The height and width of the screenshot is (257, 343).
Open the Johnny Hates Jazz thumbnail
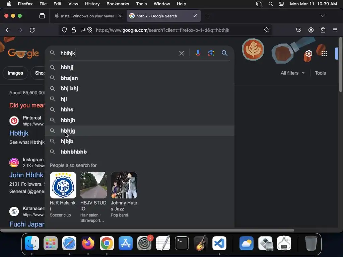124,185
